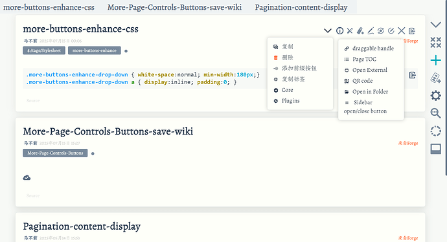Click the $:/tags/Stylesheet tag pill
Screen dimensions: 447x242
(x=44, y=50)
